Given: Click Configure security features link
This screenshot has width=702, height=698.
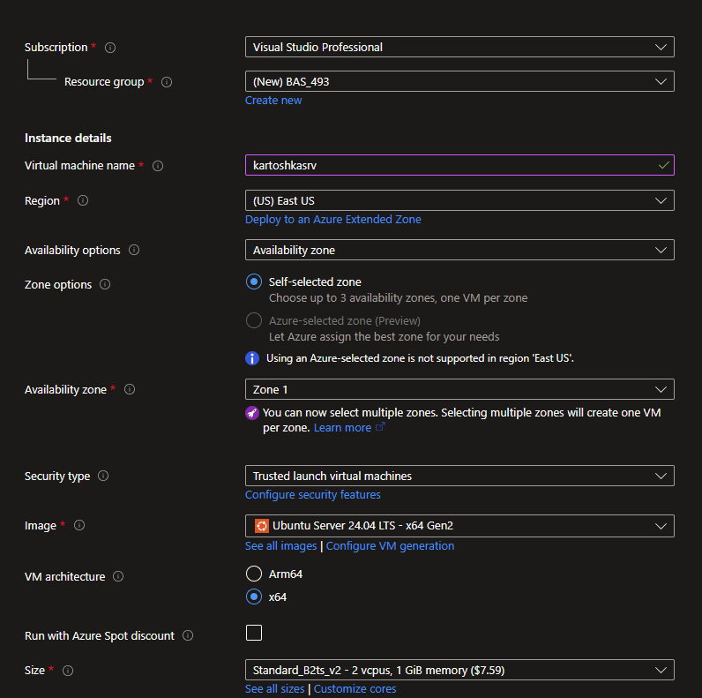Looking at the screenshot, I should (x=312, y=495).
